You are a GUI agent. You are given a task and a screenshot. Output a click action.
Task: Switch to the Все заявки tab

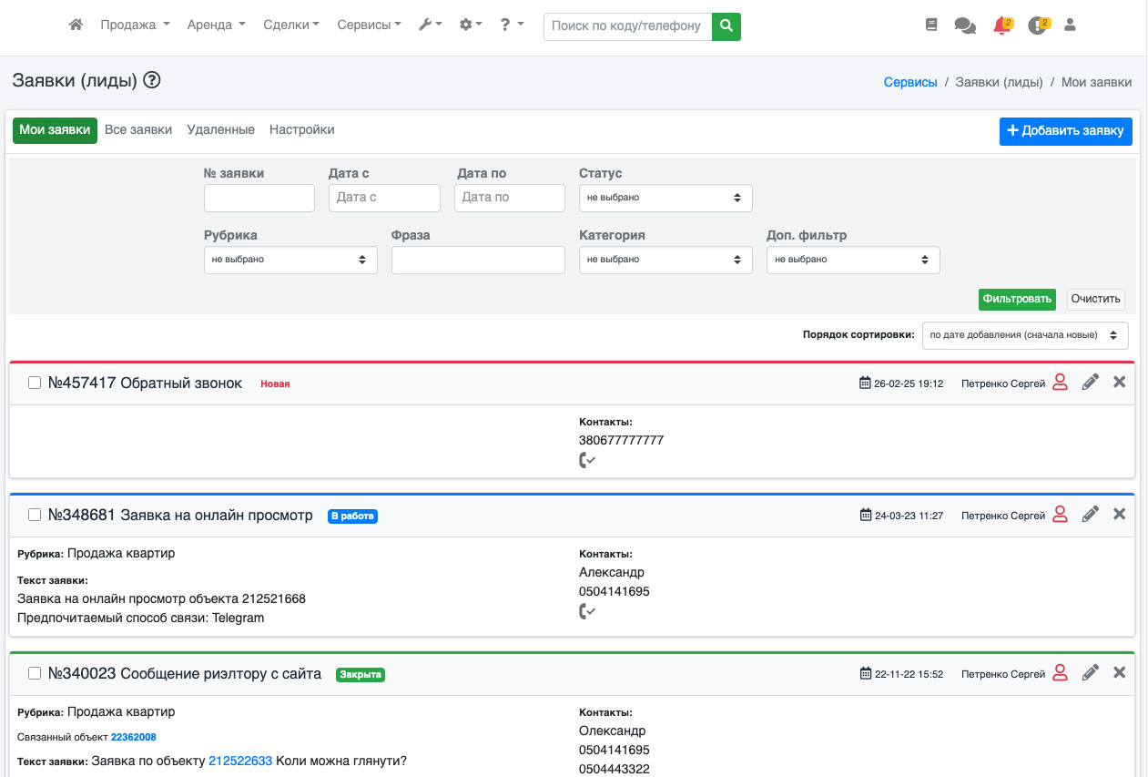click(x=138, y=130)
